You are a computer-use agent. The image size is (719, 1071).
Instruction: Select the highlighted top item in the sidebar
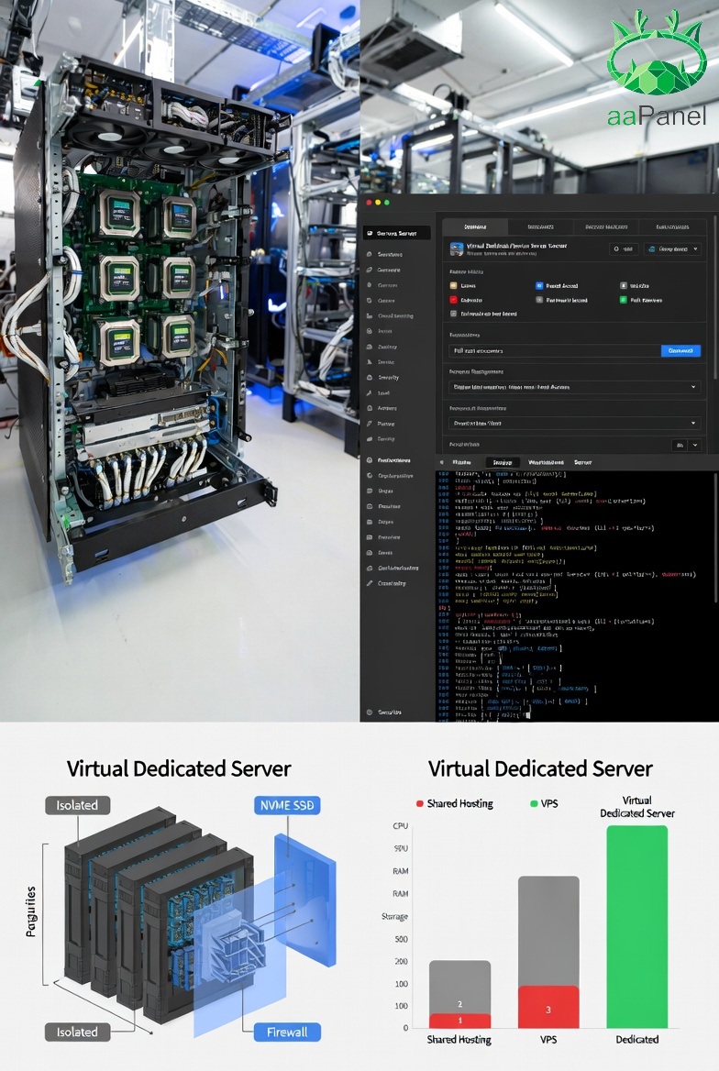[396, 234]
